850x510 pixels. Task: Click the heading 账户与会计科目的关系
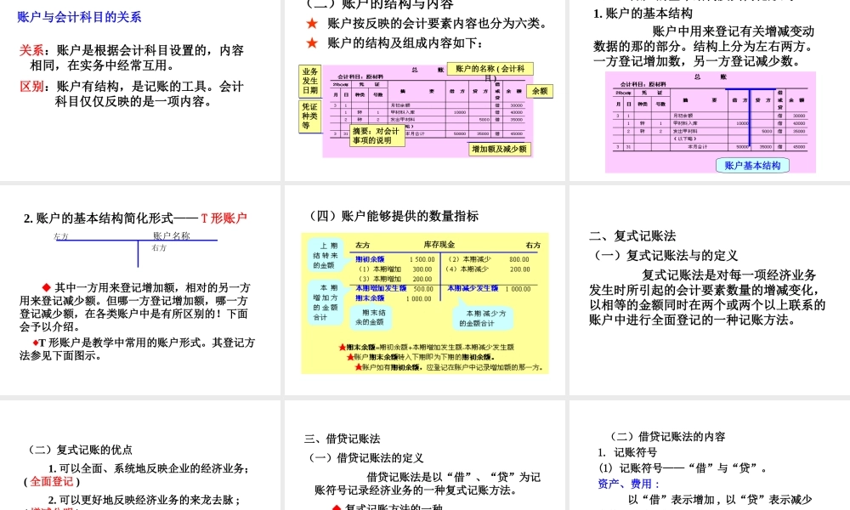tap(80, 16)
